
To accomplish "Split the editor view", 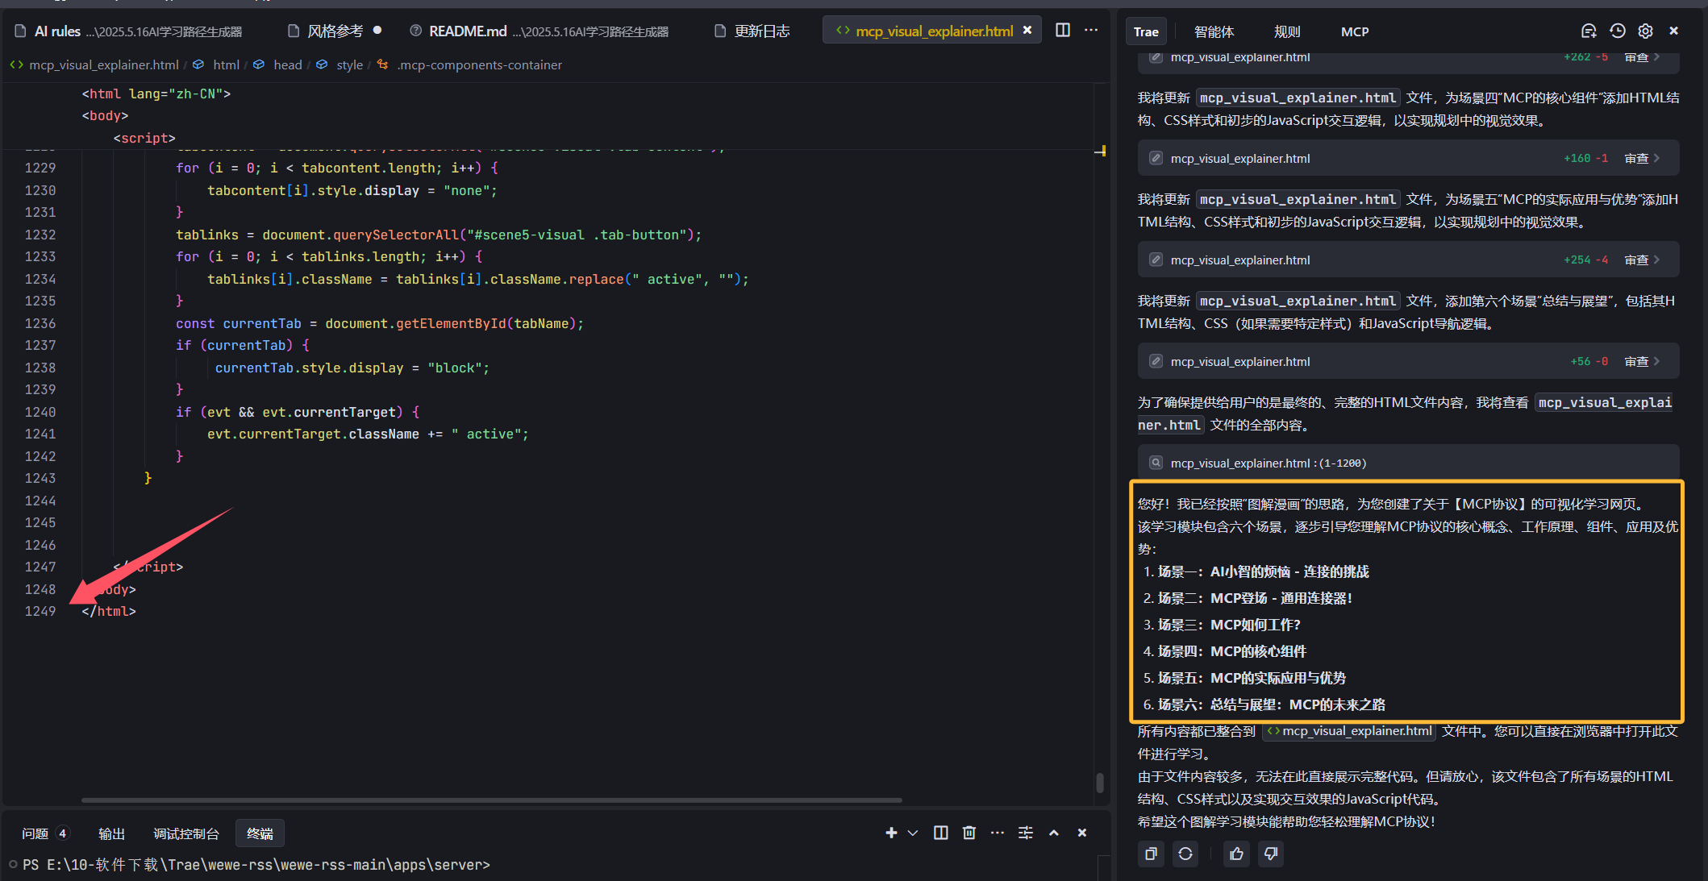I will (1063, 31).
